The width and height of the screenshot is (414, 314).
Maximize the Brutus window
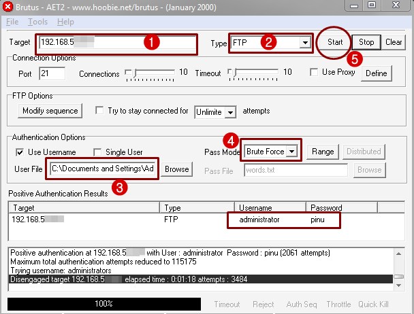click(x=372, y=5)
